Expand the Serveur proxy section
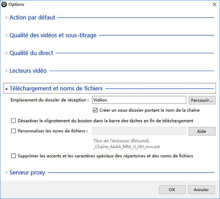 (27, 172)
